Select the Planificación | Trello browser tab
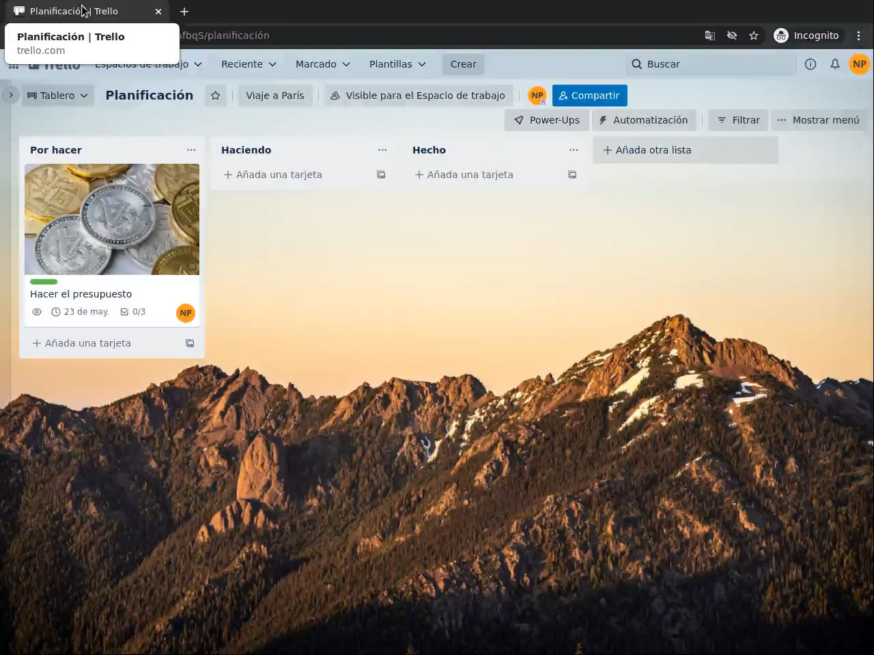 point(87,12)
